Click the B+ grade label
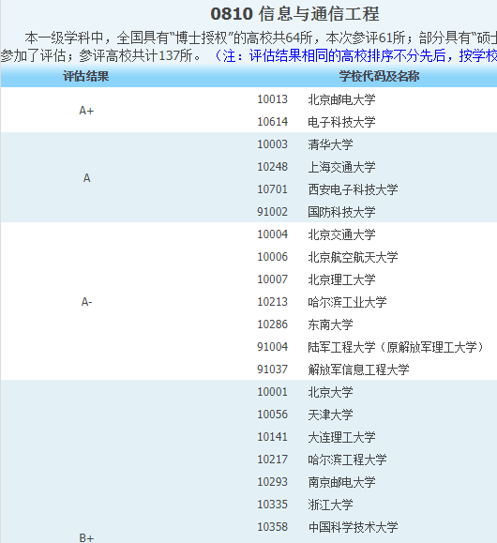 coord(86,537)
